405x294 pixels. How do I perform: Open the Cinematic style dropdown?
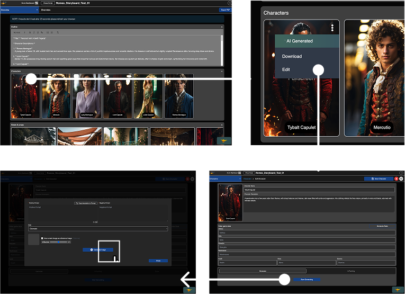click(x=97, y=229)
